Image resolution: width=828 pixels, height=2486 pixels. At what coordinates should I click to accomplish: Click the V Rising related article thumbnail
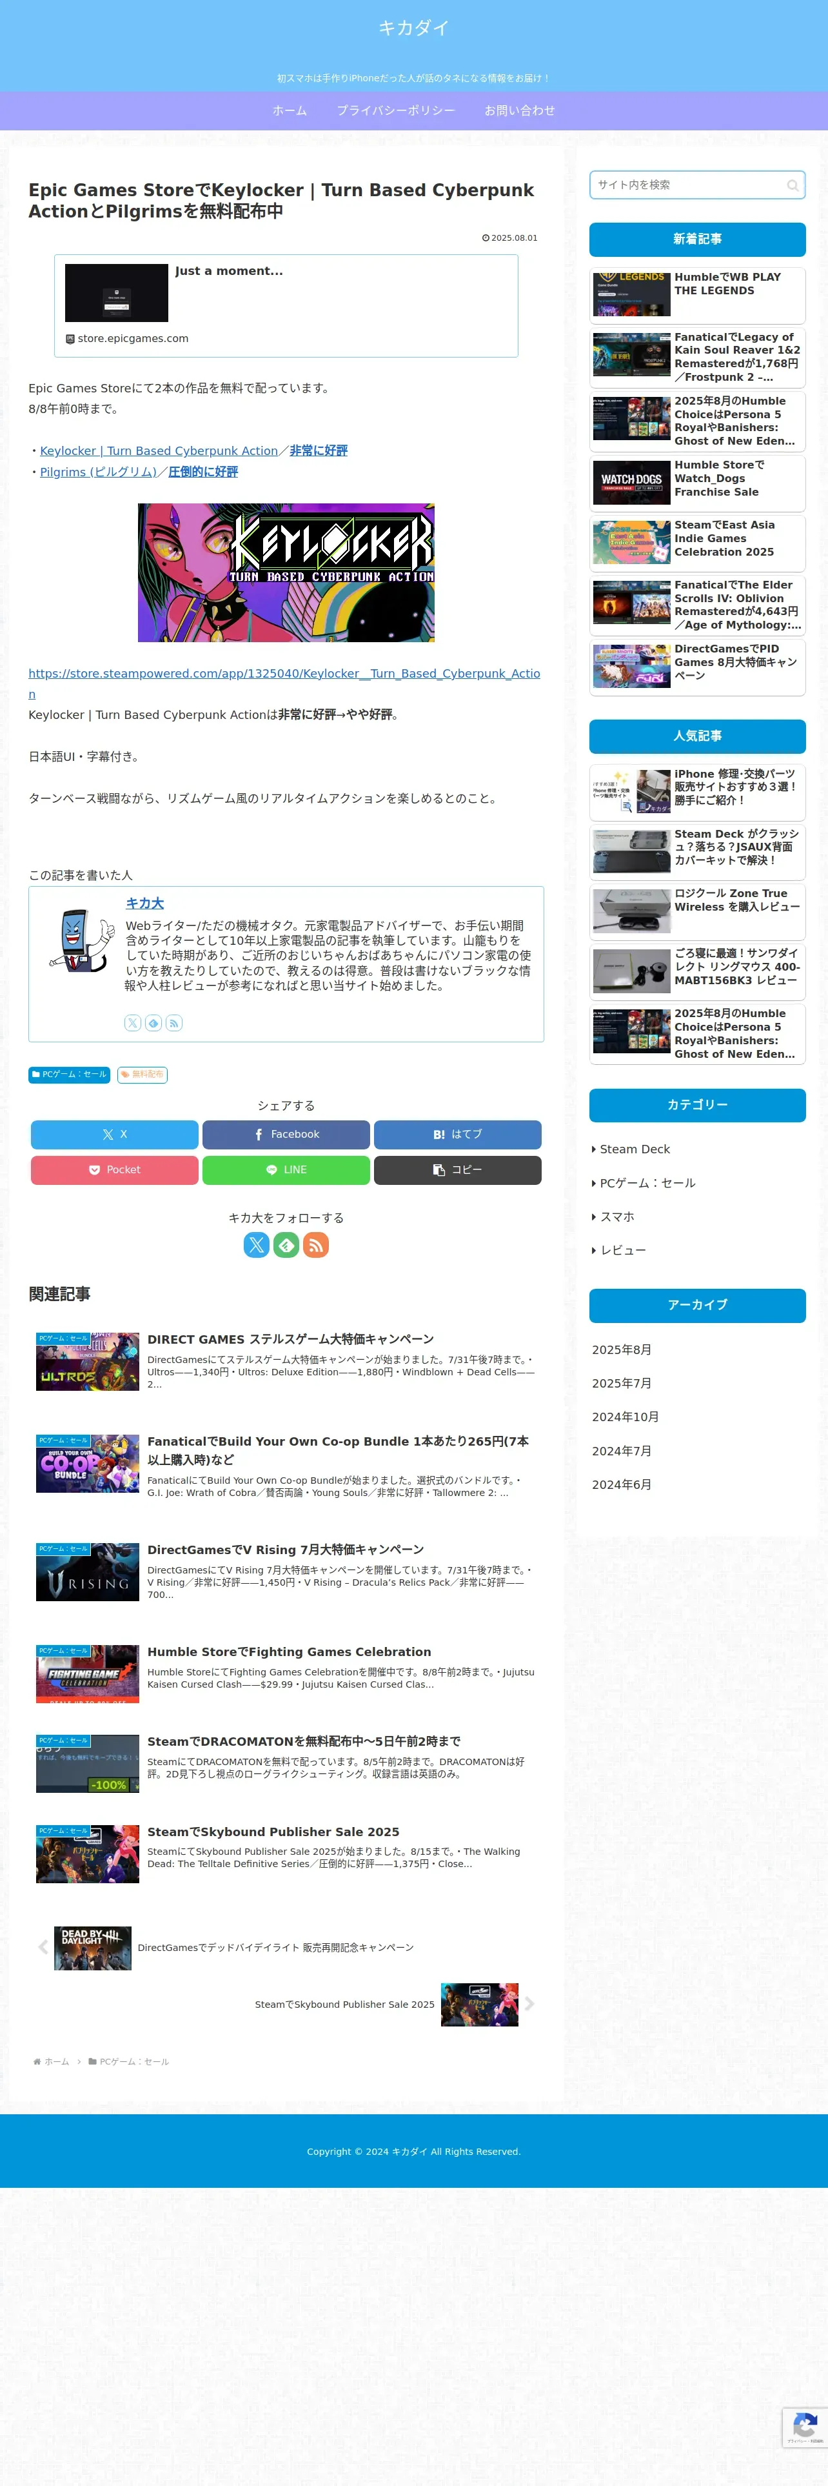88,1573
